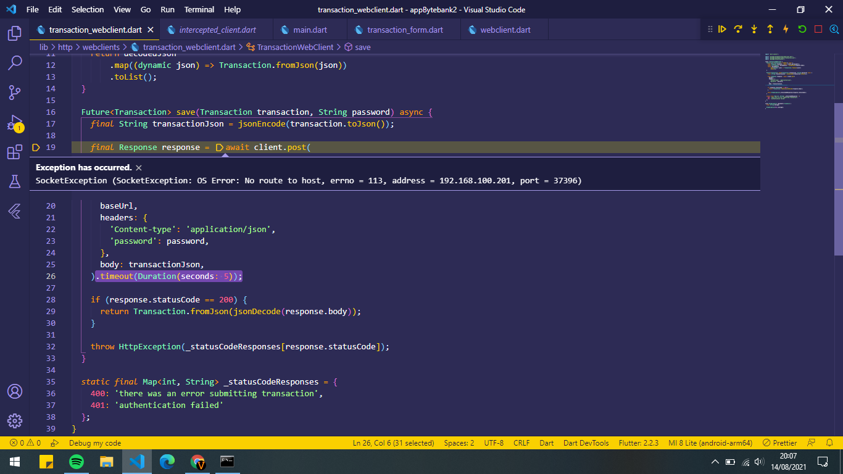Click the green Restart debug icon
Viewport: 843px width, 474px height.
point(802,29)
